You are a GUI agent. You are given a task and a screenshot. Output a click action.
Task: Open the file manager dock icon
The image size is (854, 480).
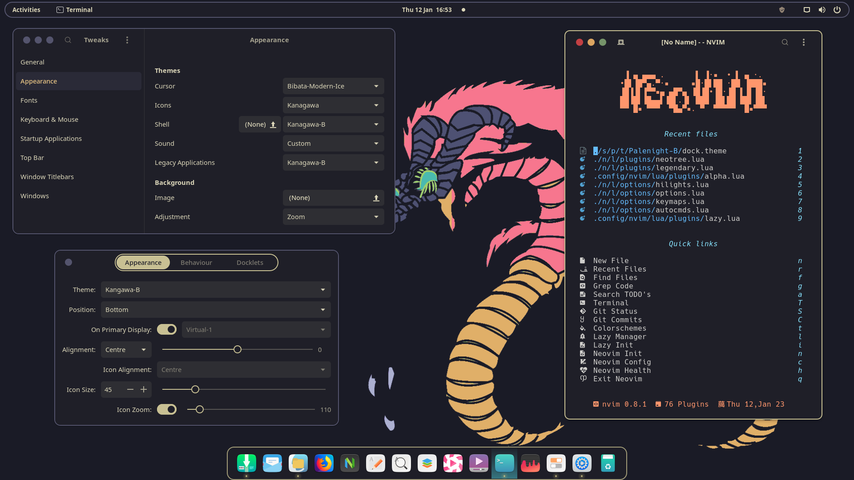click(298, 463)
